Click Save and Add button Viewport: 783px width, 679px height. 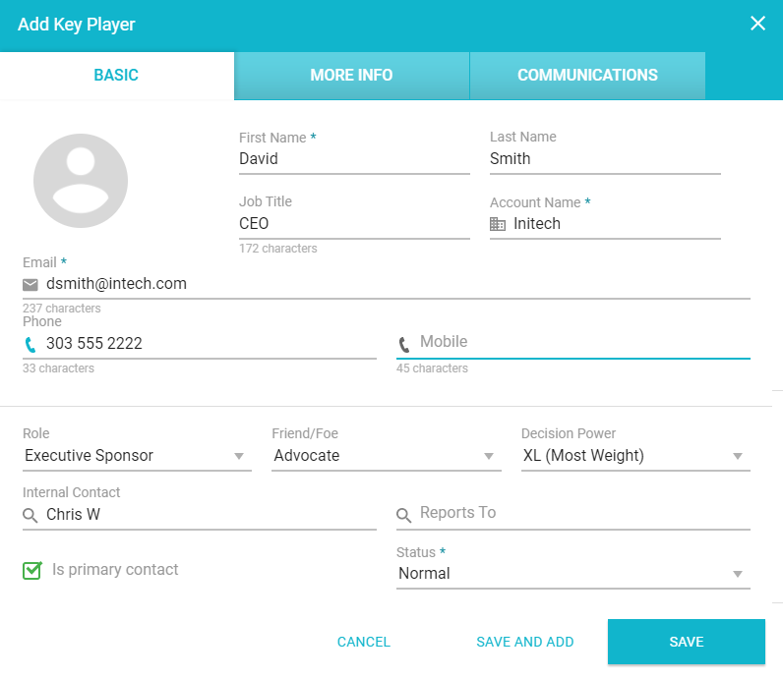524,642
